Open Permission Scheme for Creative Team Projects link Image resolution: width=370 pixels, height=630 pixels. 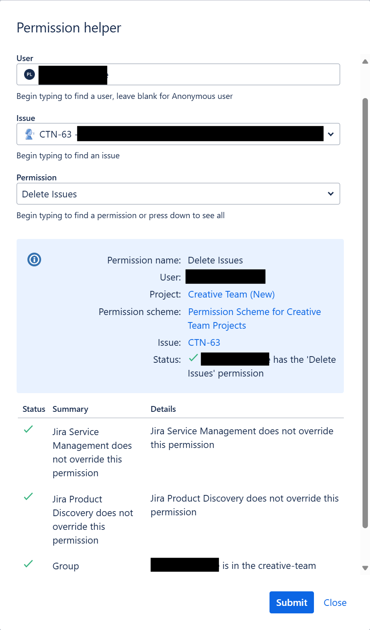pyautogui.click(x=254, y=319)
